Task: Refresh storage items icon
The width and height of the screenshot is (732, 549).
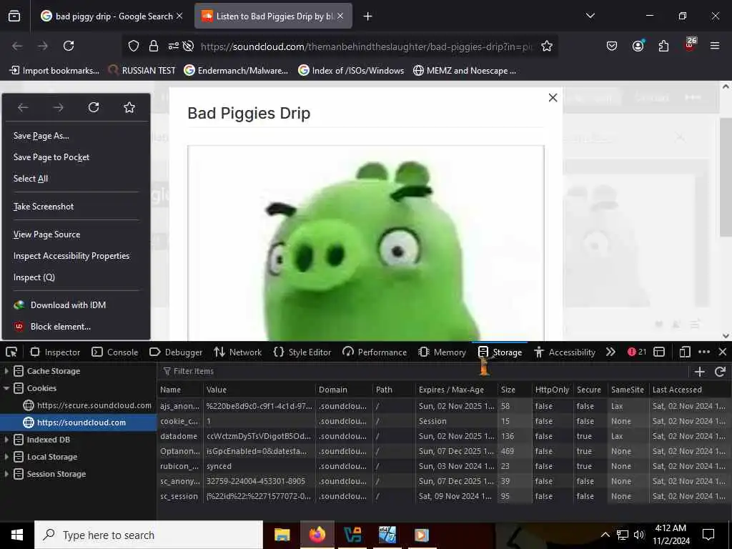Action: tap(720, 372)
